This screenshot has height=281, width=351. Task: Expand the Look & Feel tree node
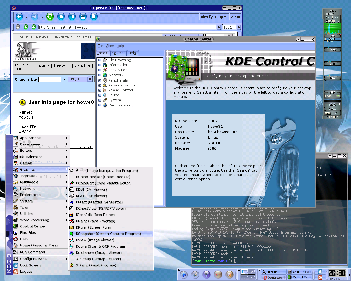point(100,70)
